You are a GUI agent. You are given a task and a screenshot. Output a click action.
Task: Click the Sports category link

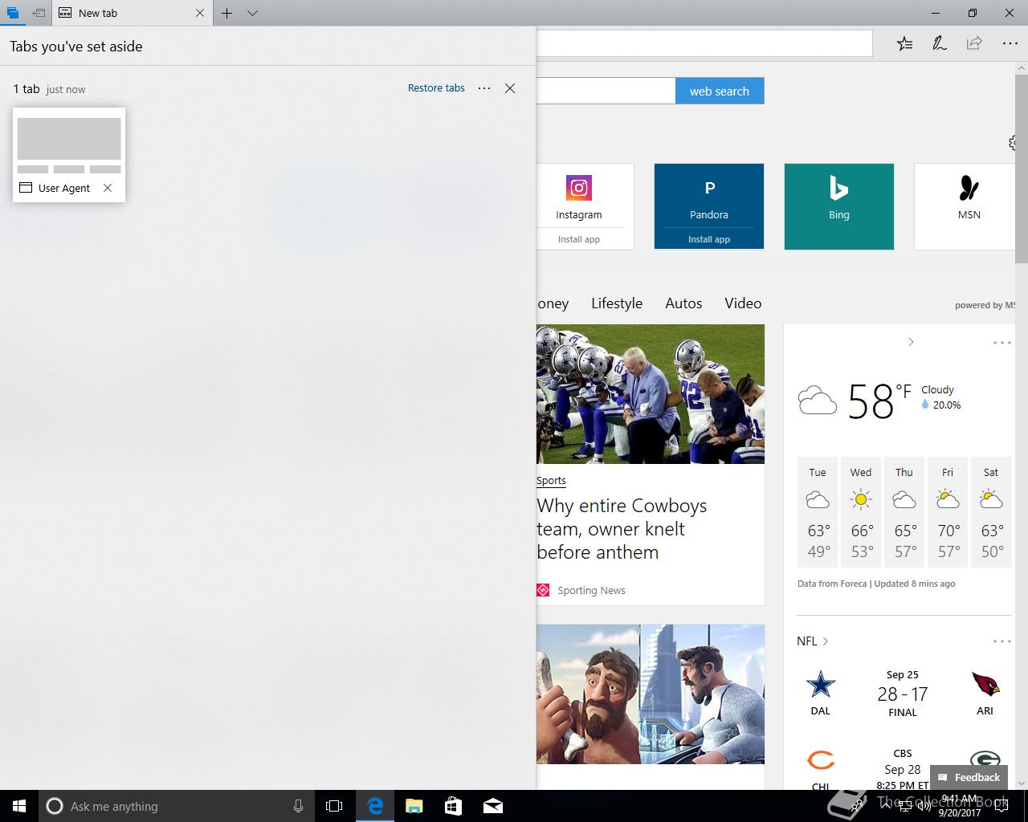(x=551, y=481)
